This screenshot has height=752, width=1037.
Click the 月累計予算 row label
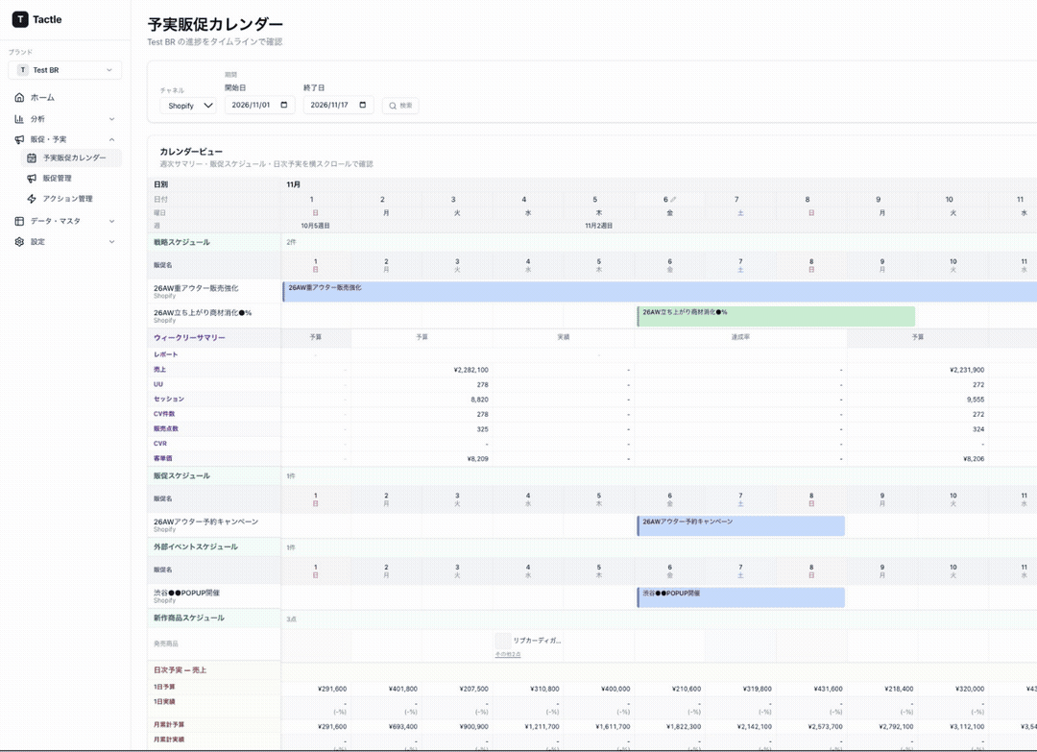(169, 725)
